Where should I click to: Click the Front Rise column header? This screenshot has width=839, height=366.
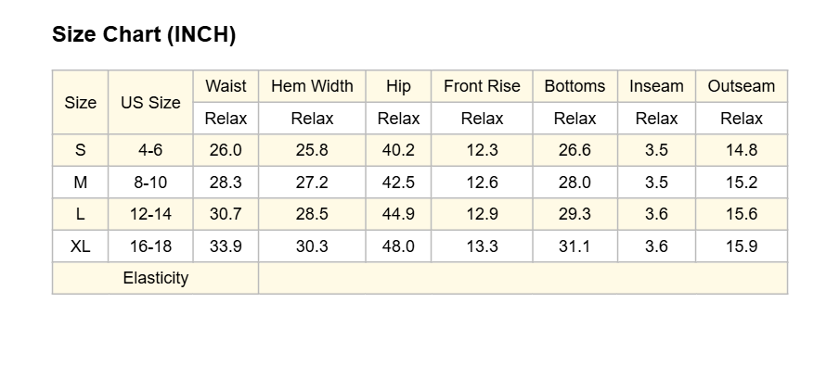tap(482, 86)
